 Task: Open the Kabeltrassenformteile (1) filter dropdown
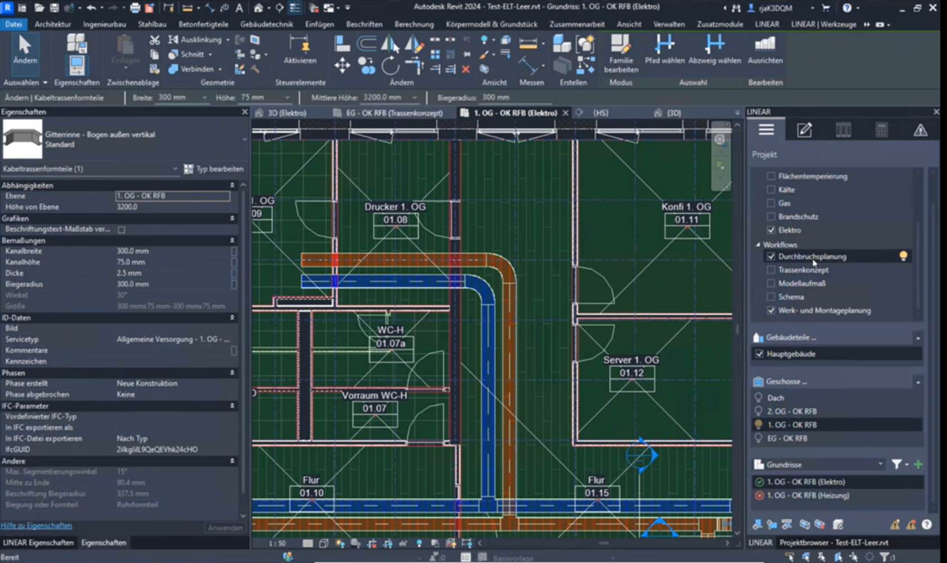[x=175, y=169]
